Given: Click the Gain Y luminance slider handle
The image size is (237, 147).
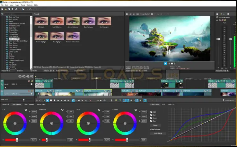Looking at the screenshot, I should 90,140.
